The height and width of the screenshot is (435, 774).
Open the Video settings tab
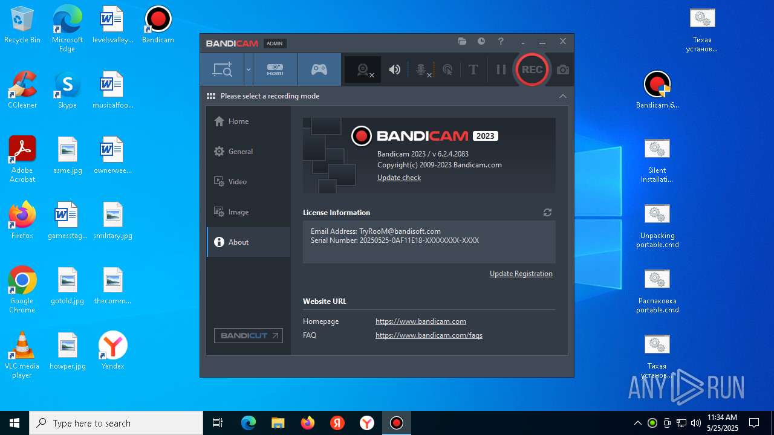coord(249,182)
